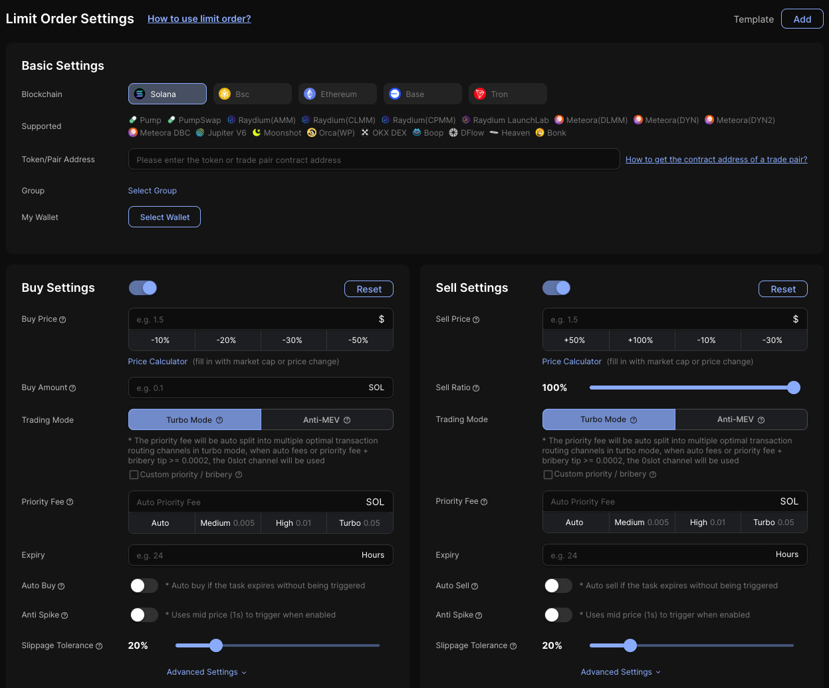The width and height of the screenshot is (829, 688).
Task: Set buy price preset to -20%
Action: tap(227, 340)
